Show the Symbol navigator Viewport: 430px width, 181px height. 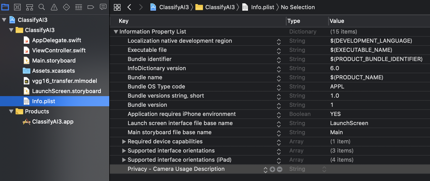point(30,7)
